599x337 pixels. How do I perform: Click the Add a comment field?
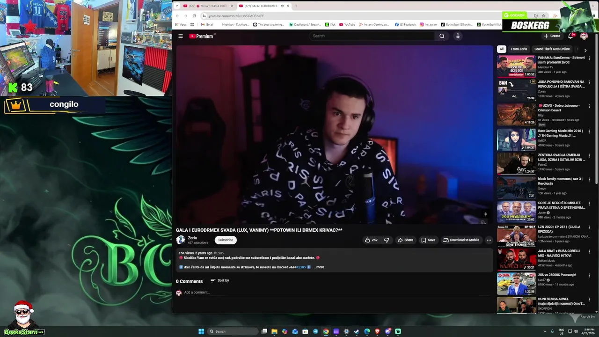point(337,293)
